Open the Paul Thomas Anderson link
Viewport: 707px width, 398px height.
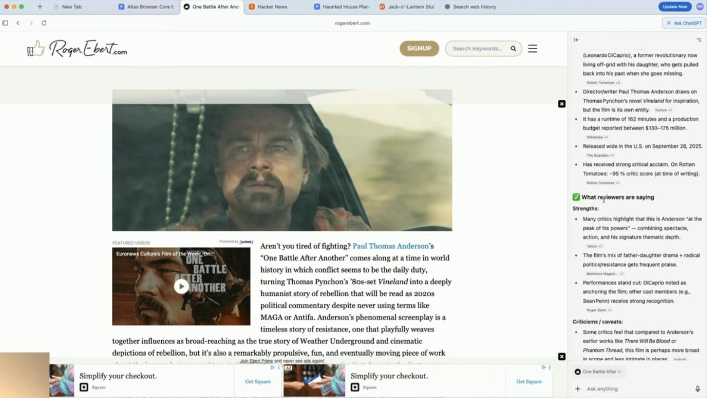tap(390, 246)
